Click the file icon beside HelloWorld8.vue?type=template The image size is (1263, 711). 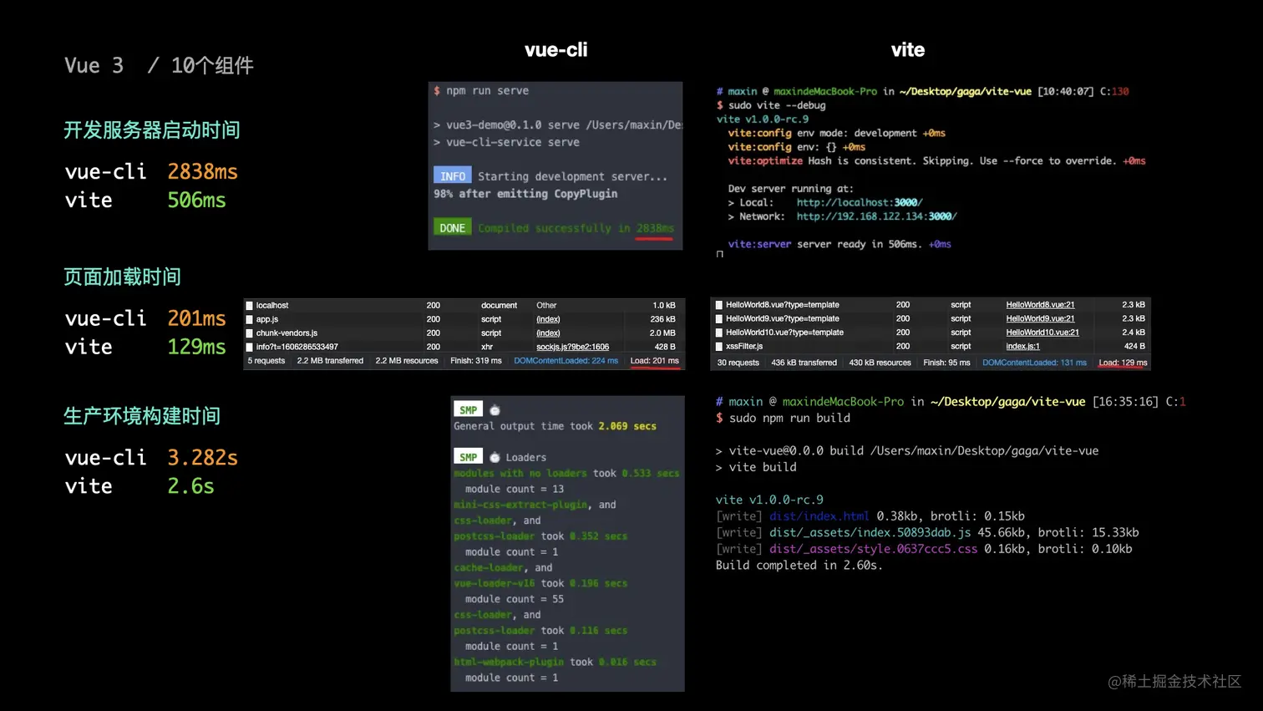point(718,305)
